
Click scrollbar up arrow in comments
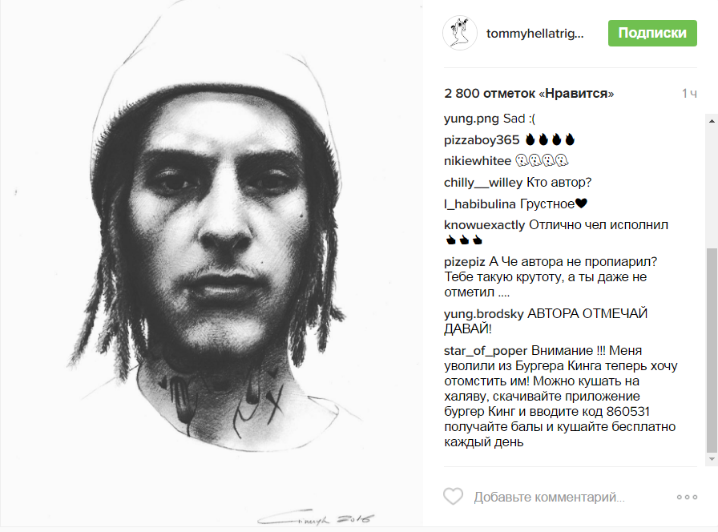coord(712,121)
